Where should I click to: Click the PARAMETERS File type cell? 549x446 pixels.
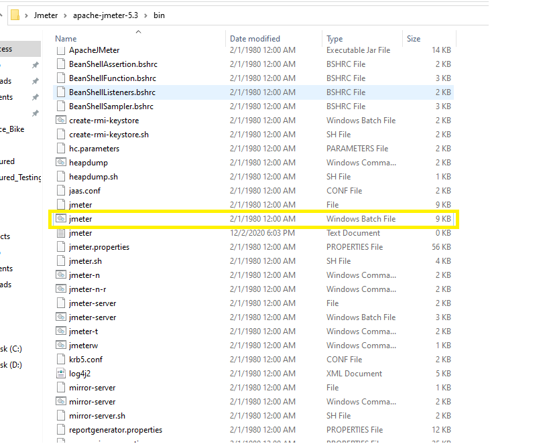(357, 148)
